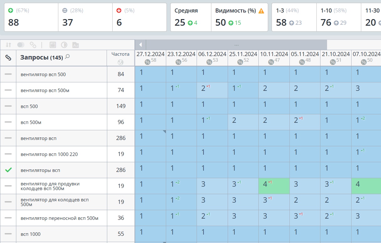Click the green checkmark for вентиляторы всп
Screen dimensions: 381x243
[x=8, y=170]
